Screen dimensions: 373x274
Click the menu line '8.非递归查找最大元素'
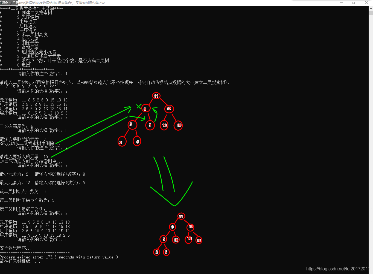coord(39,56)
